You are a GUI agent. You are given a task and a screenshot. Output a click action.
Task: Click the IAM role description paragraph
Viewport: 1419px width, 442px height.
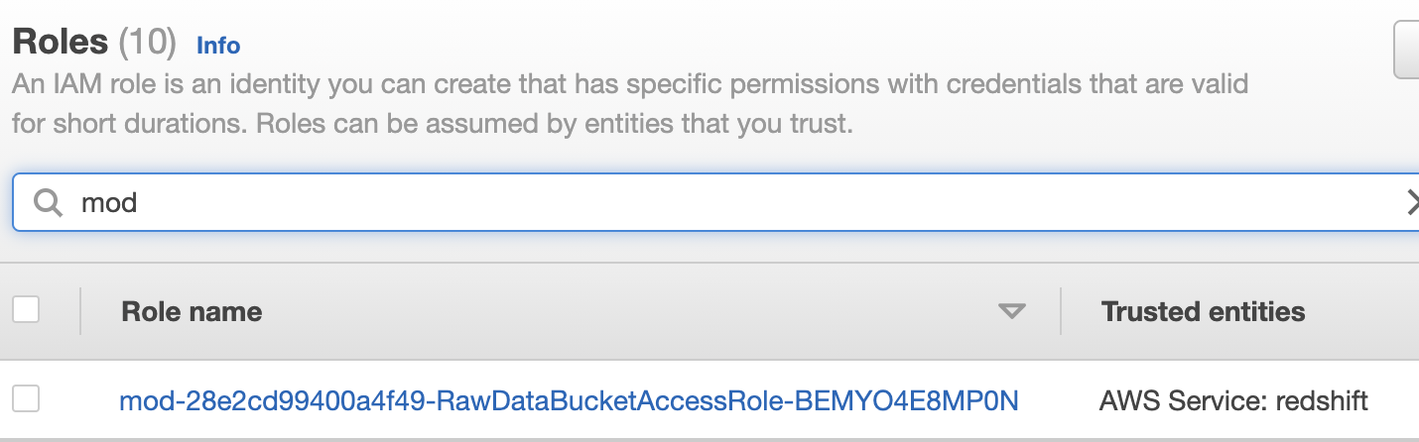[629, 104]
